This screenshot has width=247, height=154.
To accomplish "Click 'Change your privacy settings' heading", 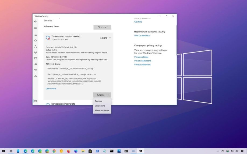I will [148, 45].
